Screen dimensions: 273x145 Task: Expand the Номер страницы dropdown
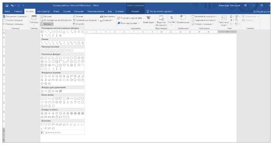coord(202,24)
